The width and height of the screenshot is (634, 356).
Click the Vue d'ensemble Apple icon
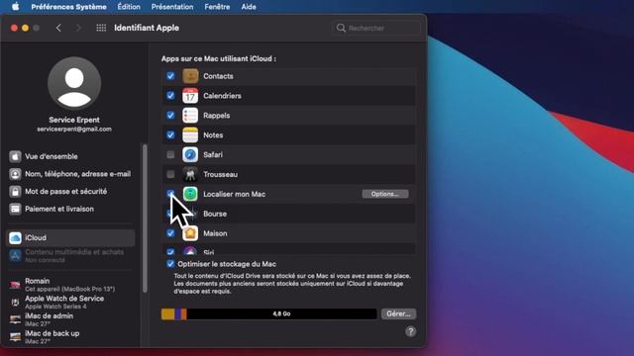tap(16, 156)
